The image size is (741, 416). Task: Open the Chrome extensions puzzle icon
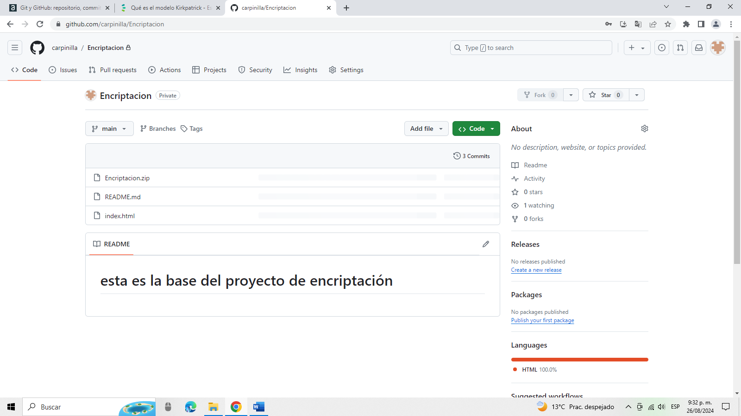click(x=686, y=24)
